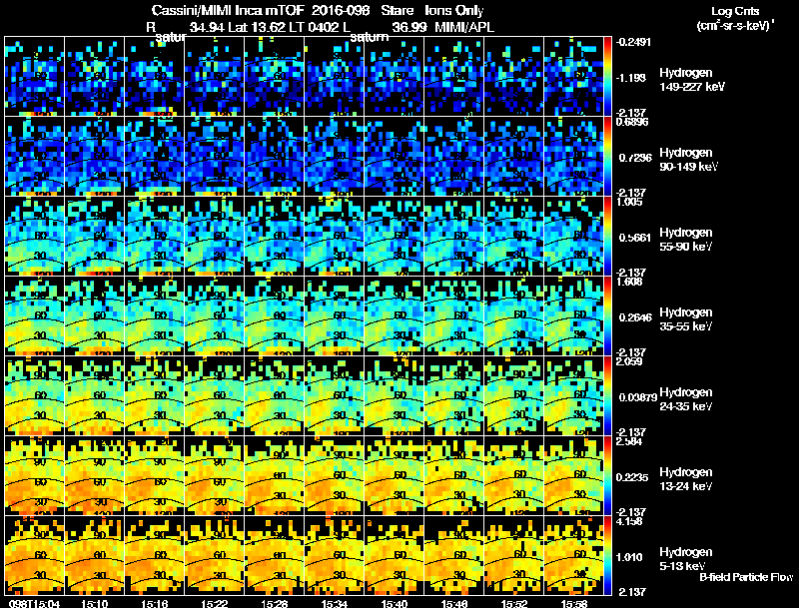The width and height of the screenshot is (799, 608).
Task: Open the 35-55 keV panel at 15:40
Action: [x=394, y=316]
